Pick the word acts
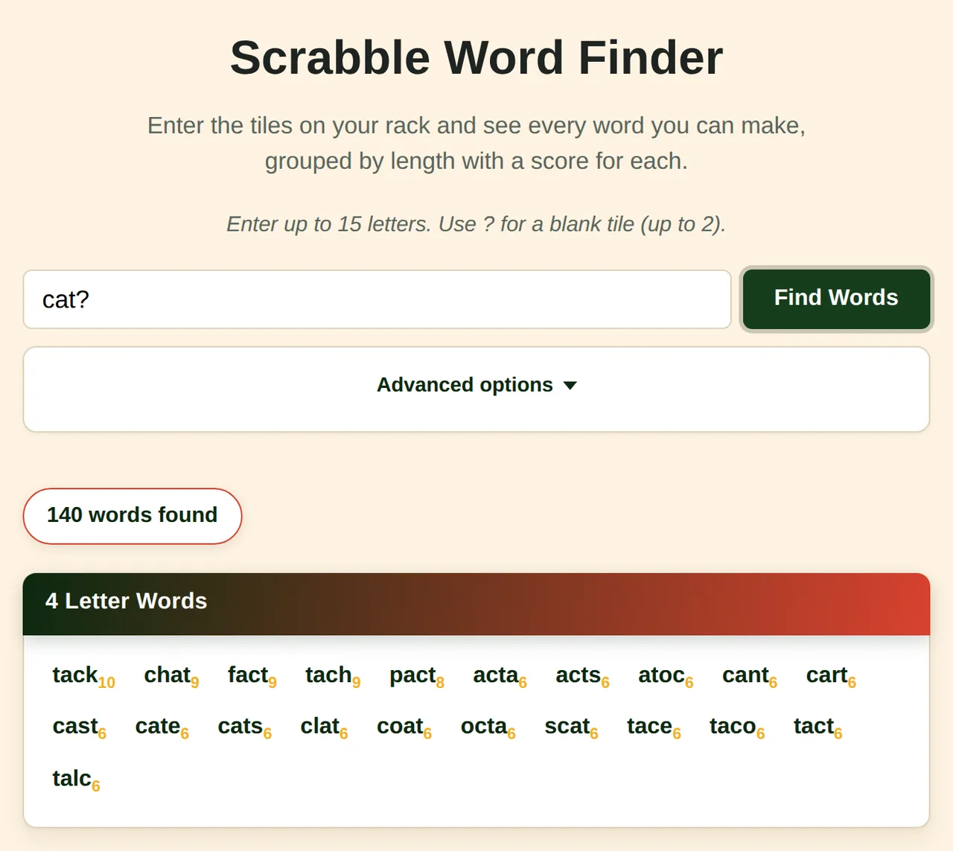This screenshot has height=851, width=953. [582, 675]
